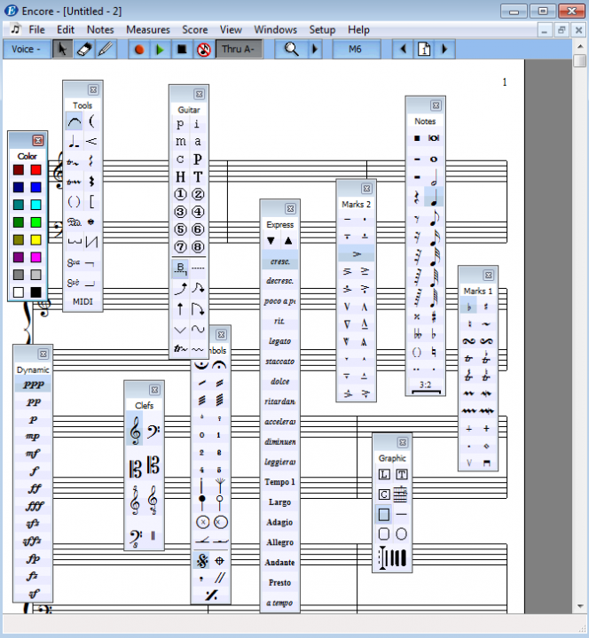Open the Notes menu
This screenshot has height=638, width=589.
click(x=100, y=30)
